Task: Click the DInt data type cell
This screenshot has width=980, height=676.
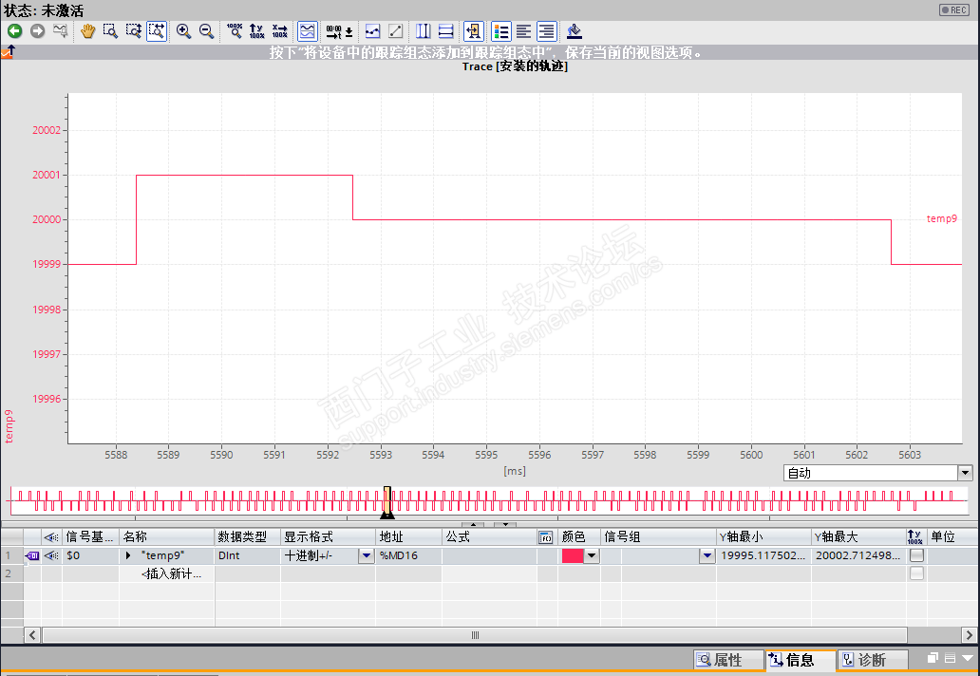Action: pos(248,555)
